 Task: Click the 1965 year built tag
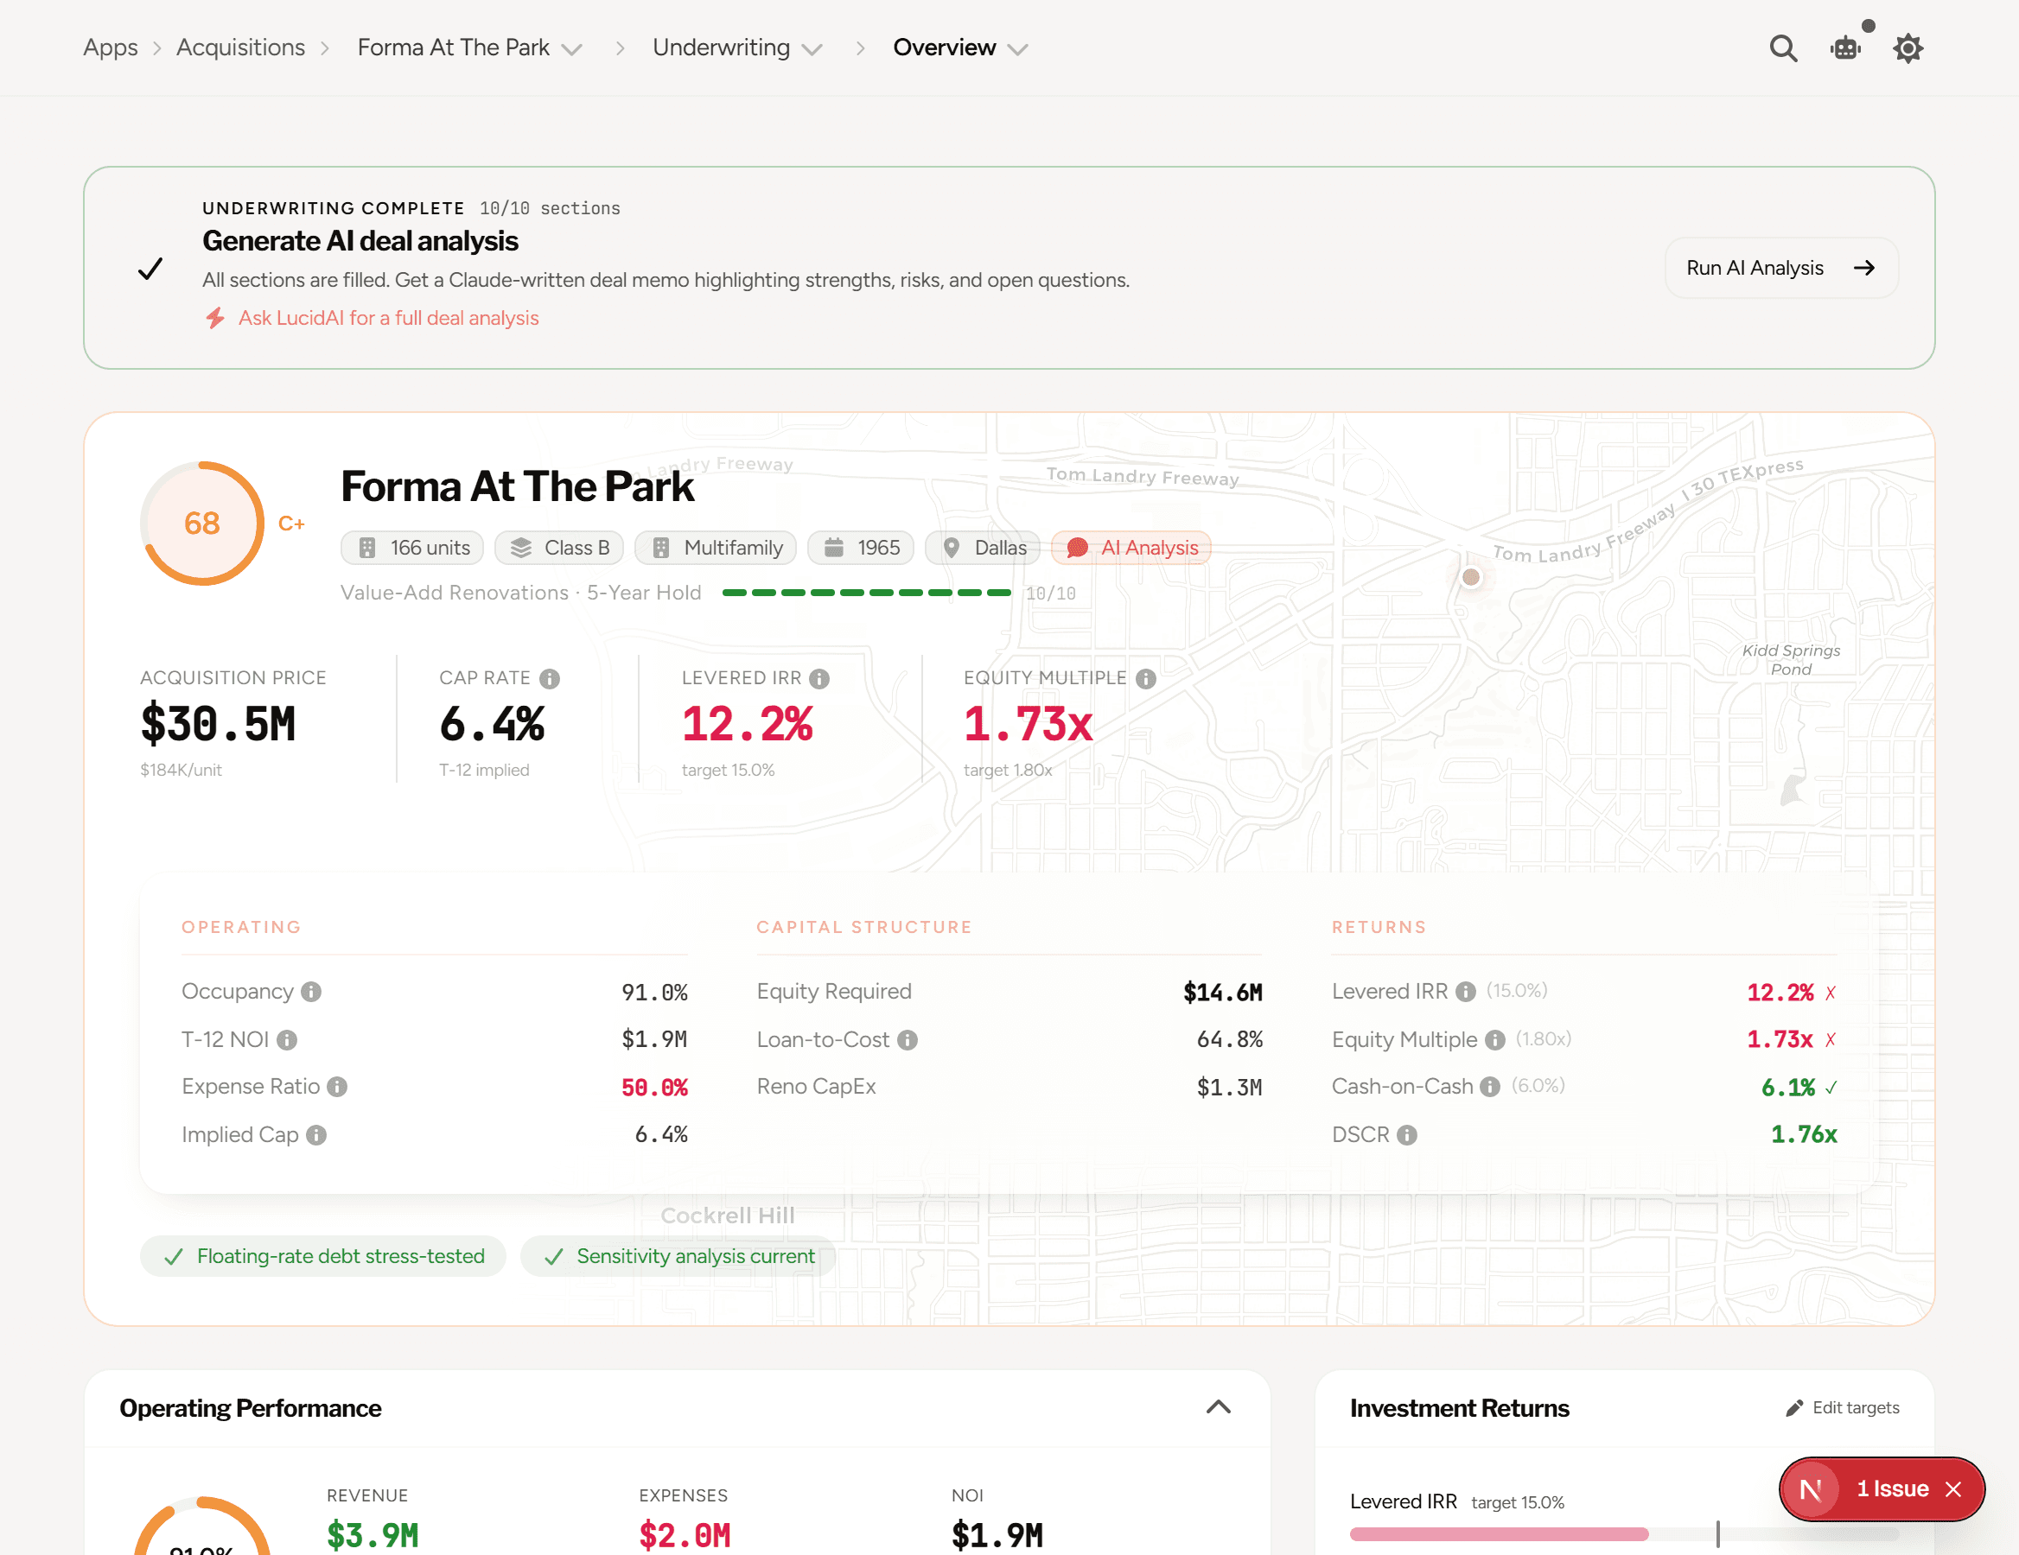coord(861,548)
